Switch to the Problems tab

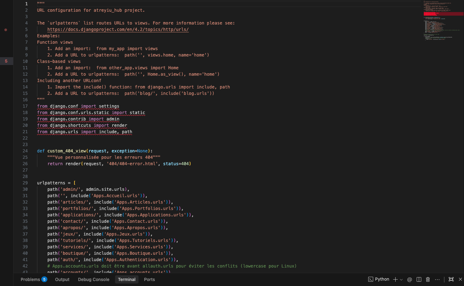[x=30, y=280]
